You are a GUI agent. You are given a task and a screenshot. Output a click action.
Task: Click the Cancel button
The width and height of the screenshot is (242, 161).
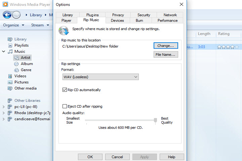[x=117, y=157]
